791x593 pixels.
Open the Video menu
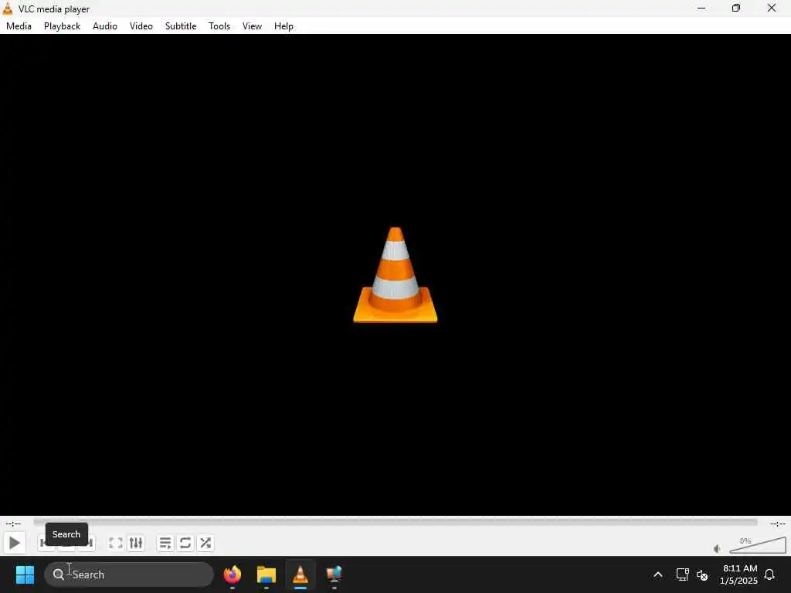tap(141, 26)
